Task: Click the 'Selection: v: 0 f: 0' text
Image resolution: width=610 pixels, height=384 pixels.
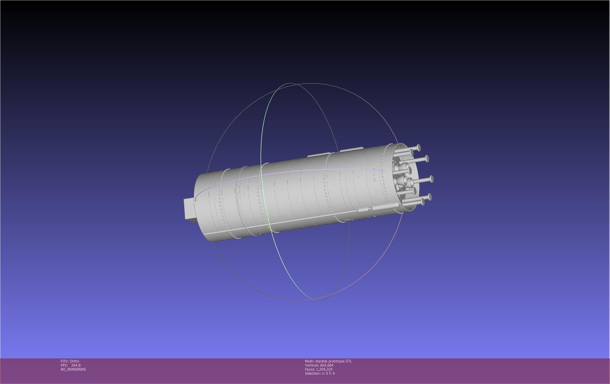Action: [x=320, y=373]
